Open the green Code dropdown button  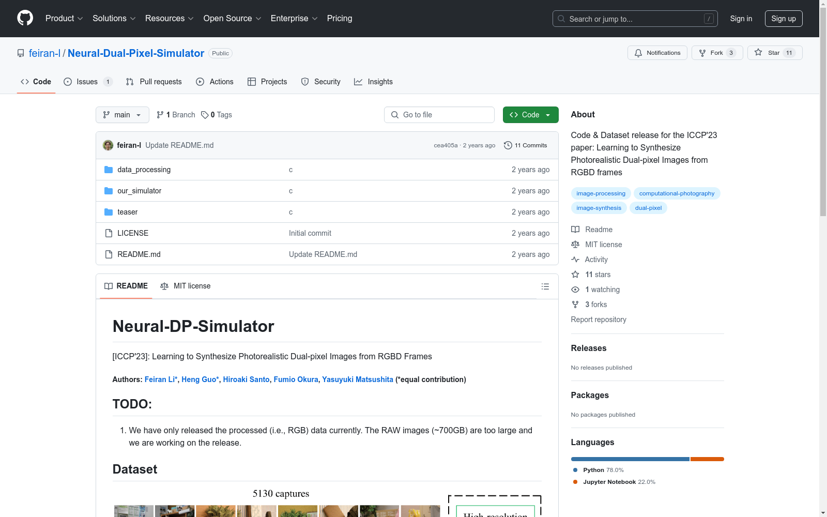click(x=530, y=115)
